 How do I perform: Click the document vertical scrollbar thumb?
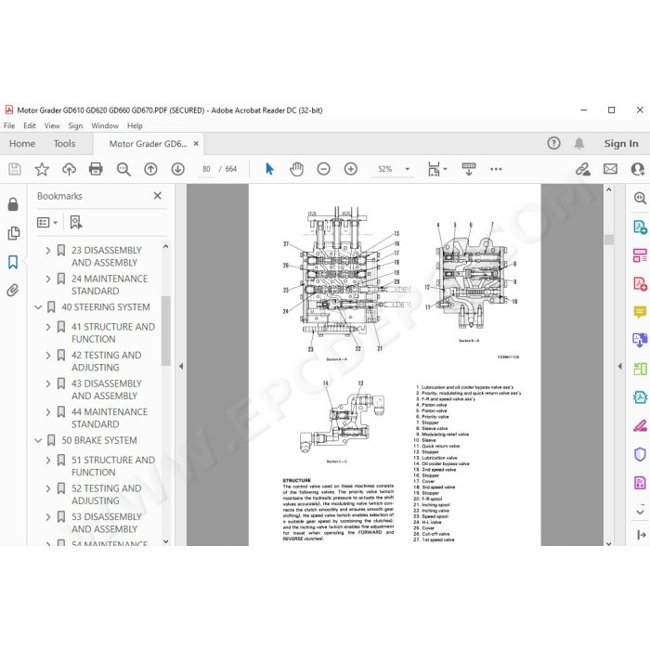point(608,240)
